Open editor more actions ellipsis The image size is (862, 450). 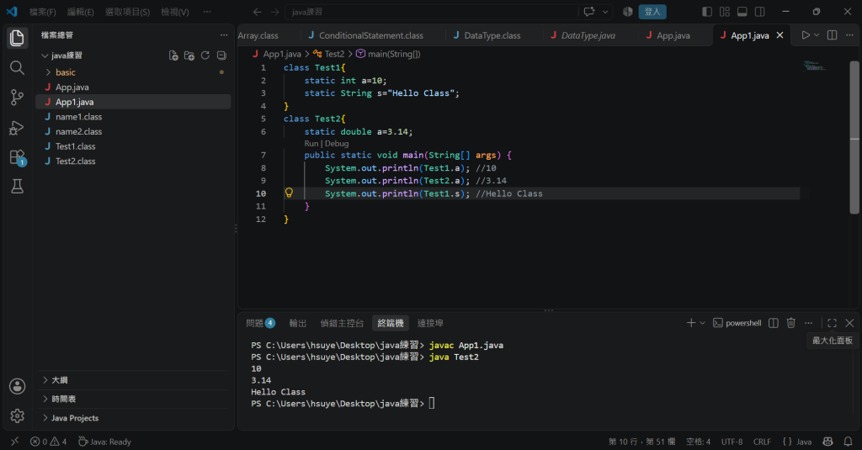(x=849, y=35)
